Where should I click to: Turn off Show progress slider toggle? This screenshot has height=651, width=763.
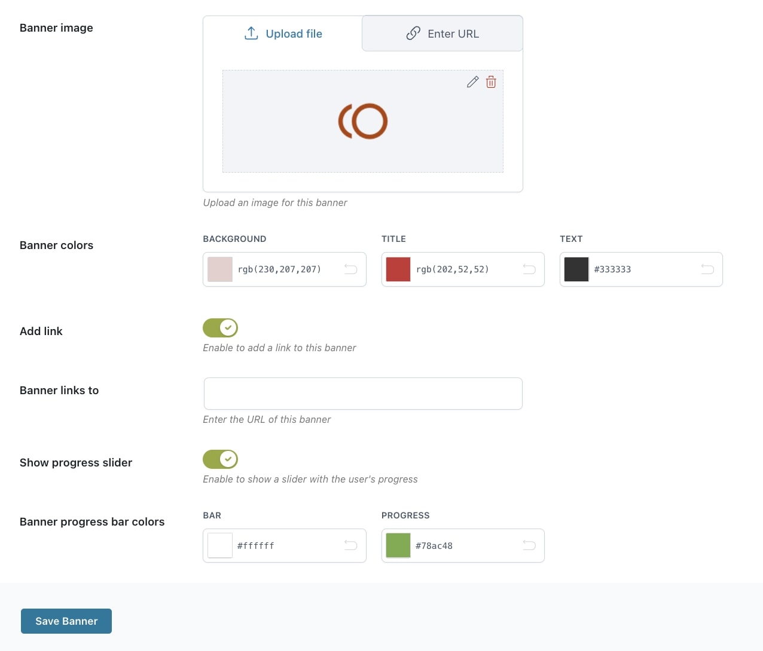[x=220, y=459]
